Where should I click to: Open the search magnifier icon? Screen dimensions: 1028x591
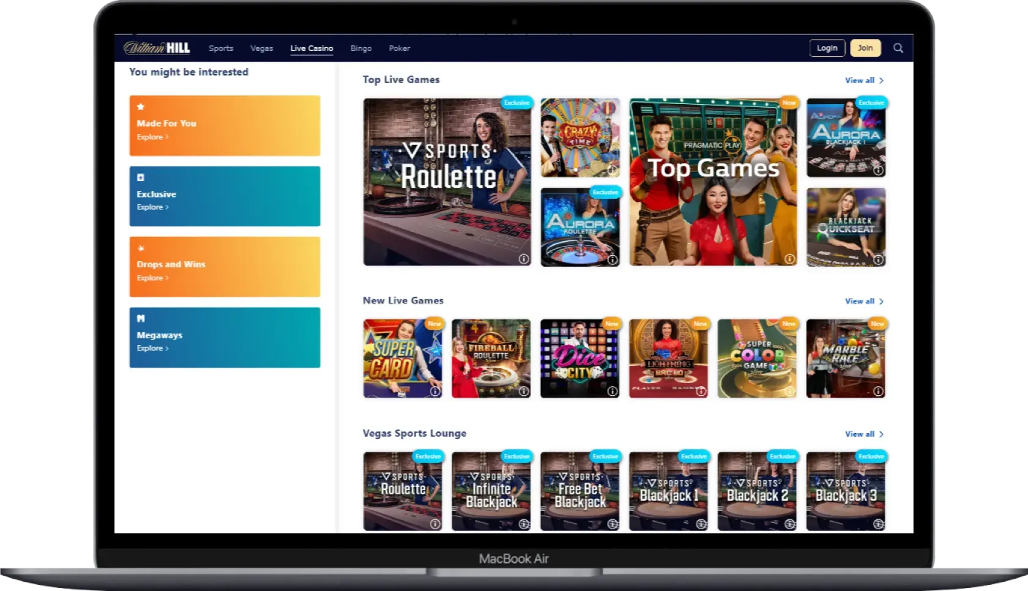[898, 48]
